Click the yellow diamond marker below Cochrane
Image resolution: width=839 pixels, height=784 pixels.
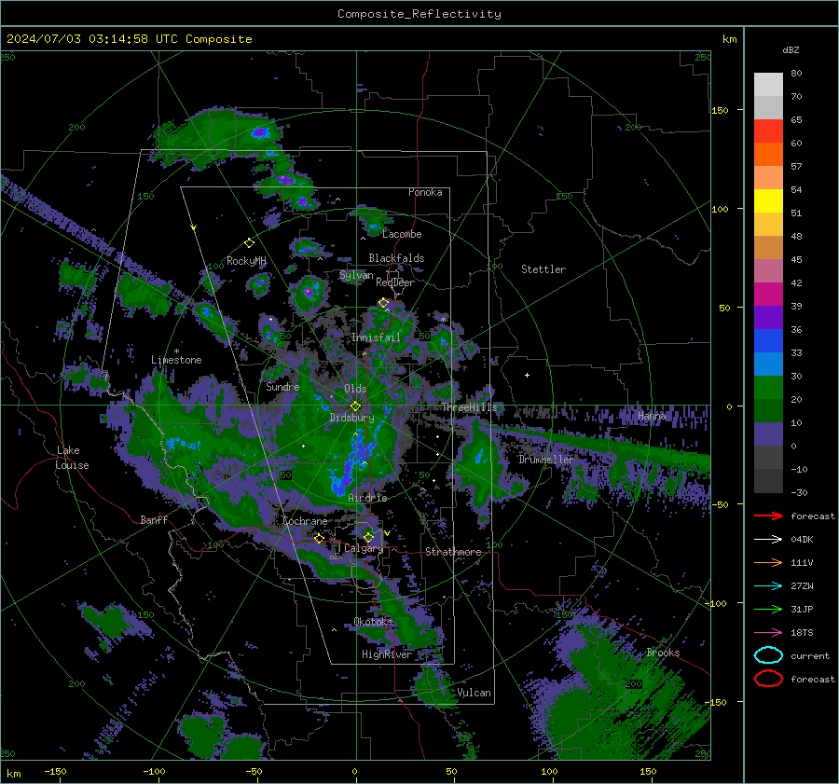pos(320,538)
